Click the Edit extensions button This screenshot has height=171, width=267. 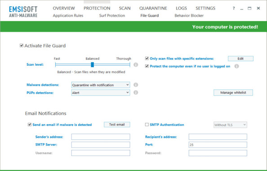[240, 58]
